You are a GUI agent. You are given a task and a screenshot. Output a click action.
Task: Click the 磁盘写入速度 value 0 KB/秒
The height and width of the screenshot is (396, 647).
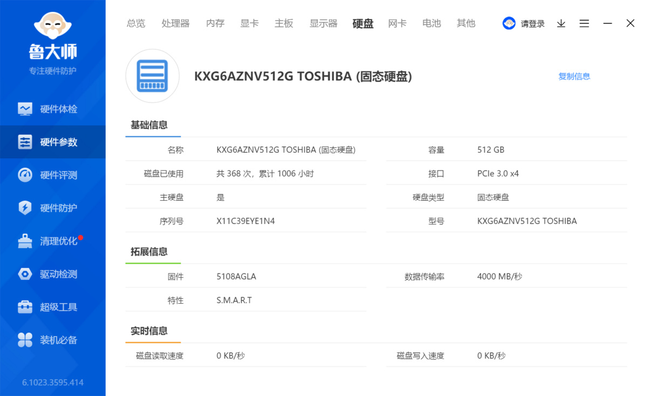click(492, 356)
